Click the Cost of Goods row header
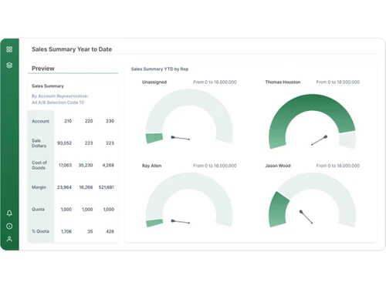The width and height of the screenshot is (386, 289). (39, 165)
